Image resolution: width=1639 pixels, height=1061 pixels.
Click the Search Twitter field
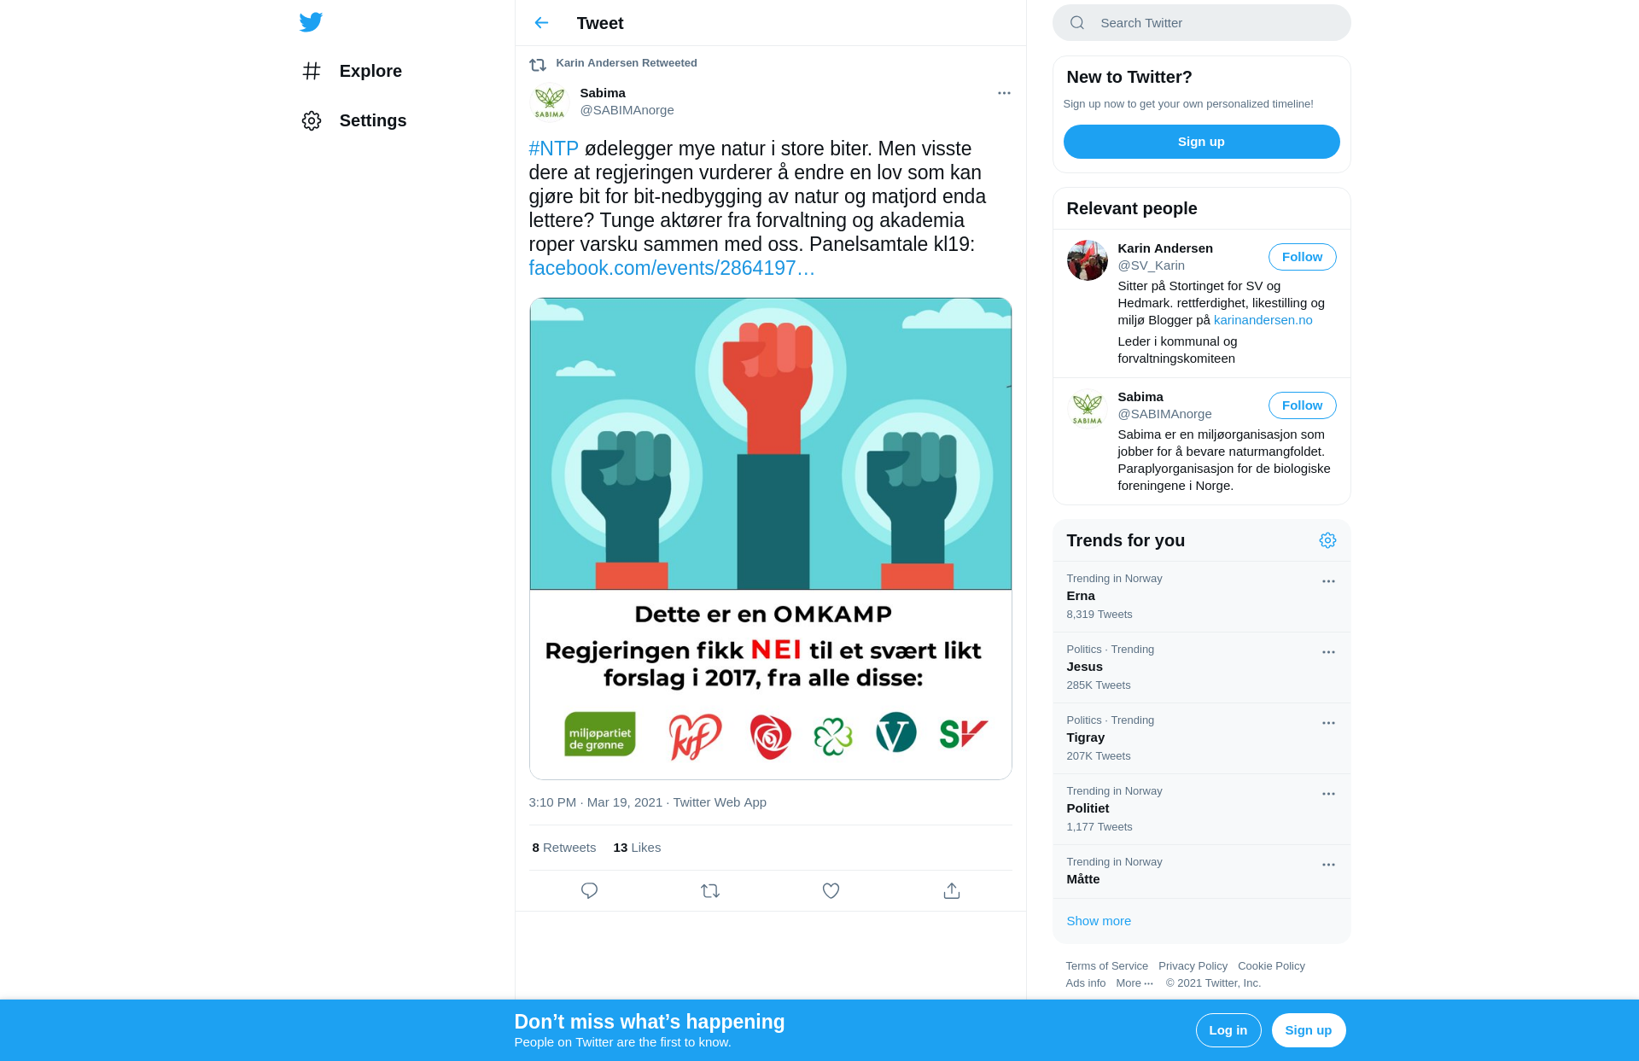point(1201,23)
